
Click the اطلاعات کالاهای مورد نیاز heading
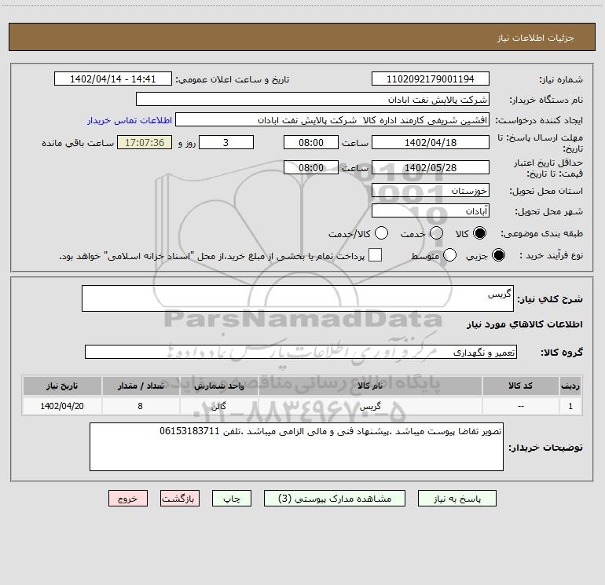(x=524, y=324)
